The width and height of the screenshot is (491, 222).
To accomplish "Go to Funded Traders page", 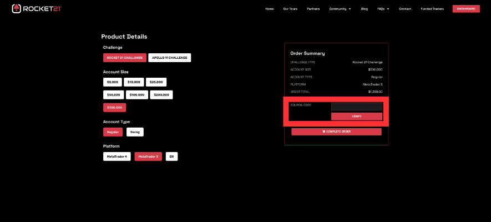I will (432, 9).
